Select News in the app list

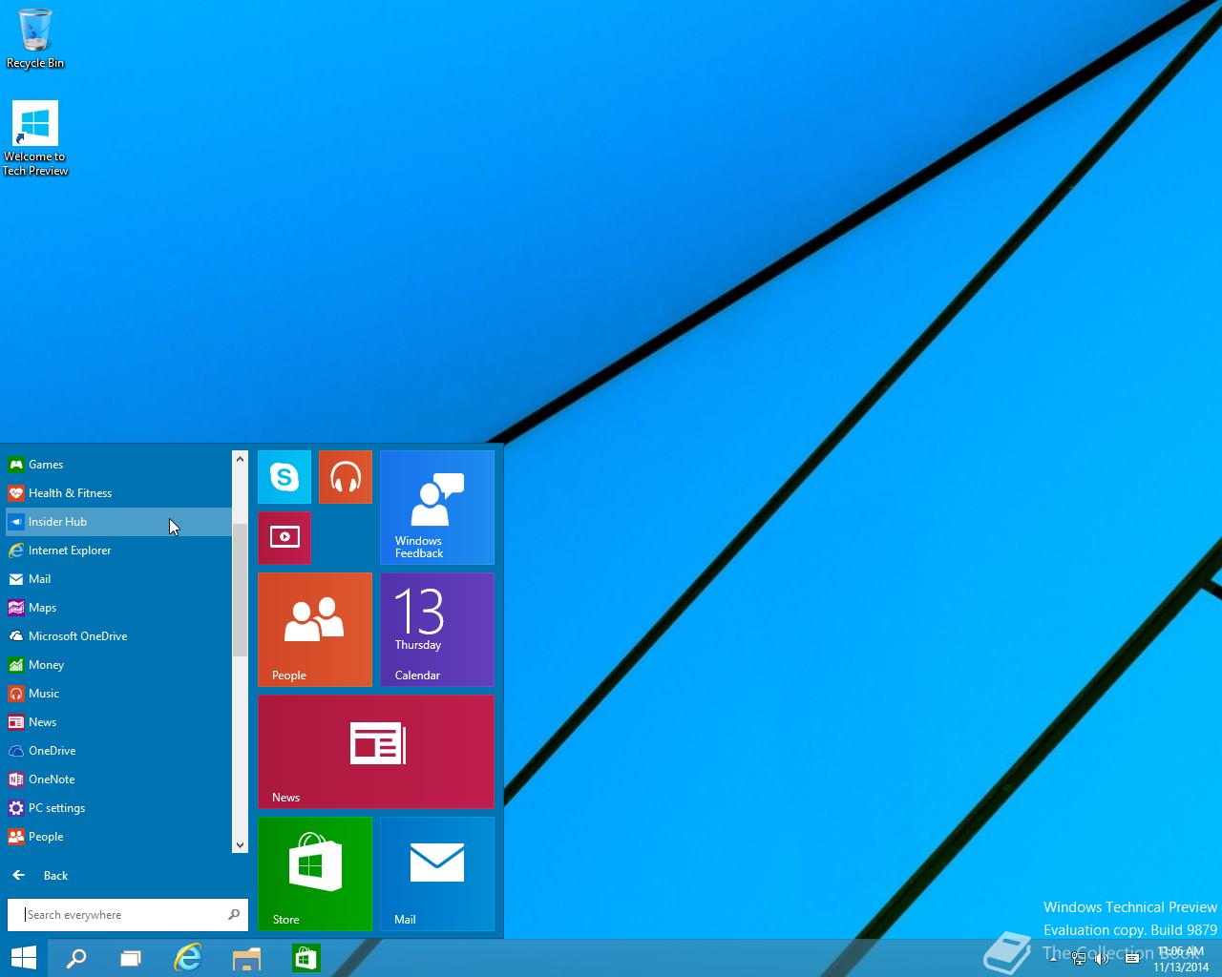[118, 722]
